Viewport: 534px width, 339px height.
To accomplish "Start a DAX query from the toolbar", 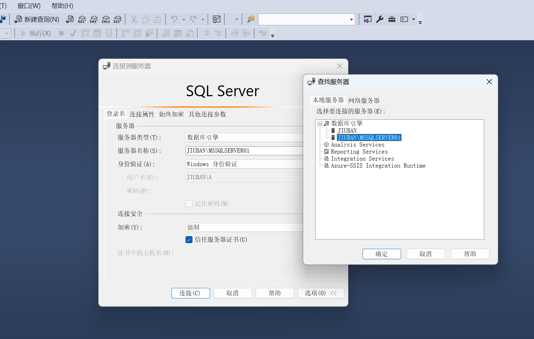I will [117, 19].
